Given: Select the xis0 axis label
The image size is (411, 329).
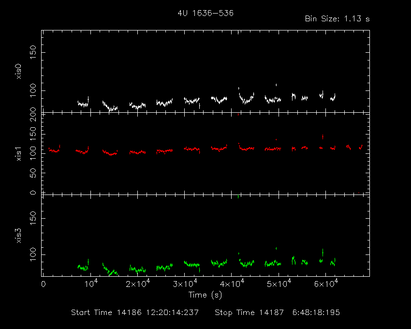Looking at the screenshot, I should click(x=18, y=71).
